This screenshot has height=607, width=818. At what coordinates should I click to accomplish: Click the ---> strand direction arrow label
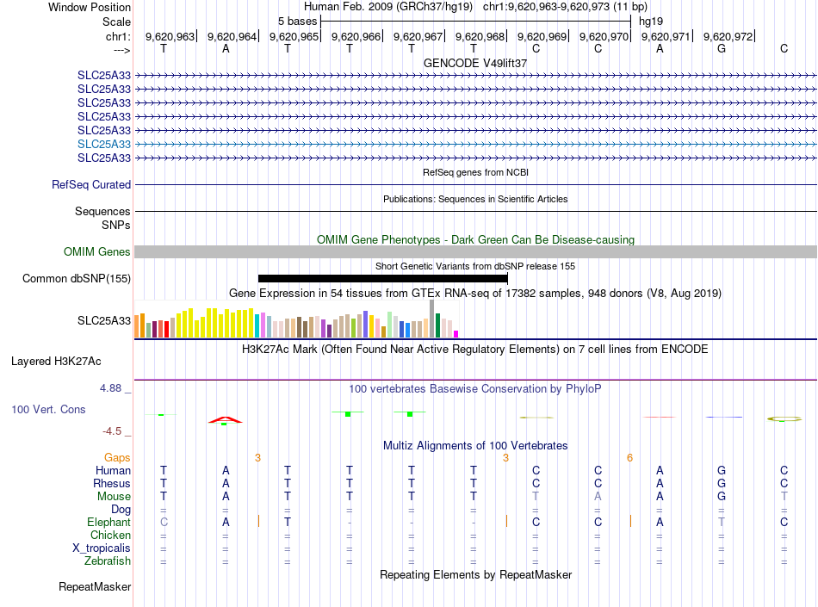(x=122, y=50)
